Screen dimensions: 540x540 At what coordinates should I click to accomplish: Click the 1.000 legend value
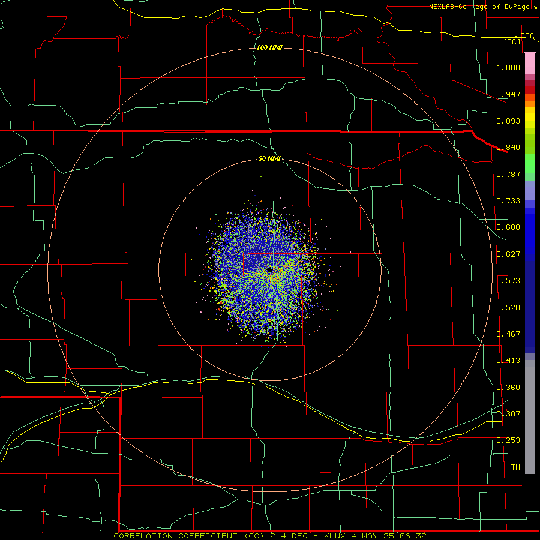(x=508, y=67)
